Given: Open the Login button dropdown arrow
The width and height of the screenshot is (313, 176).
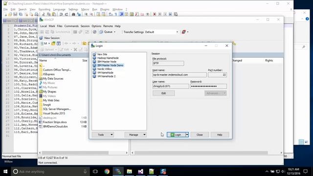Looking at the screenshot, I should (187, 135).
